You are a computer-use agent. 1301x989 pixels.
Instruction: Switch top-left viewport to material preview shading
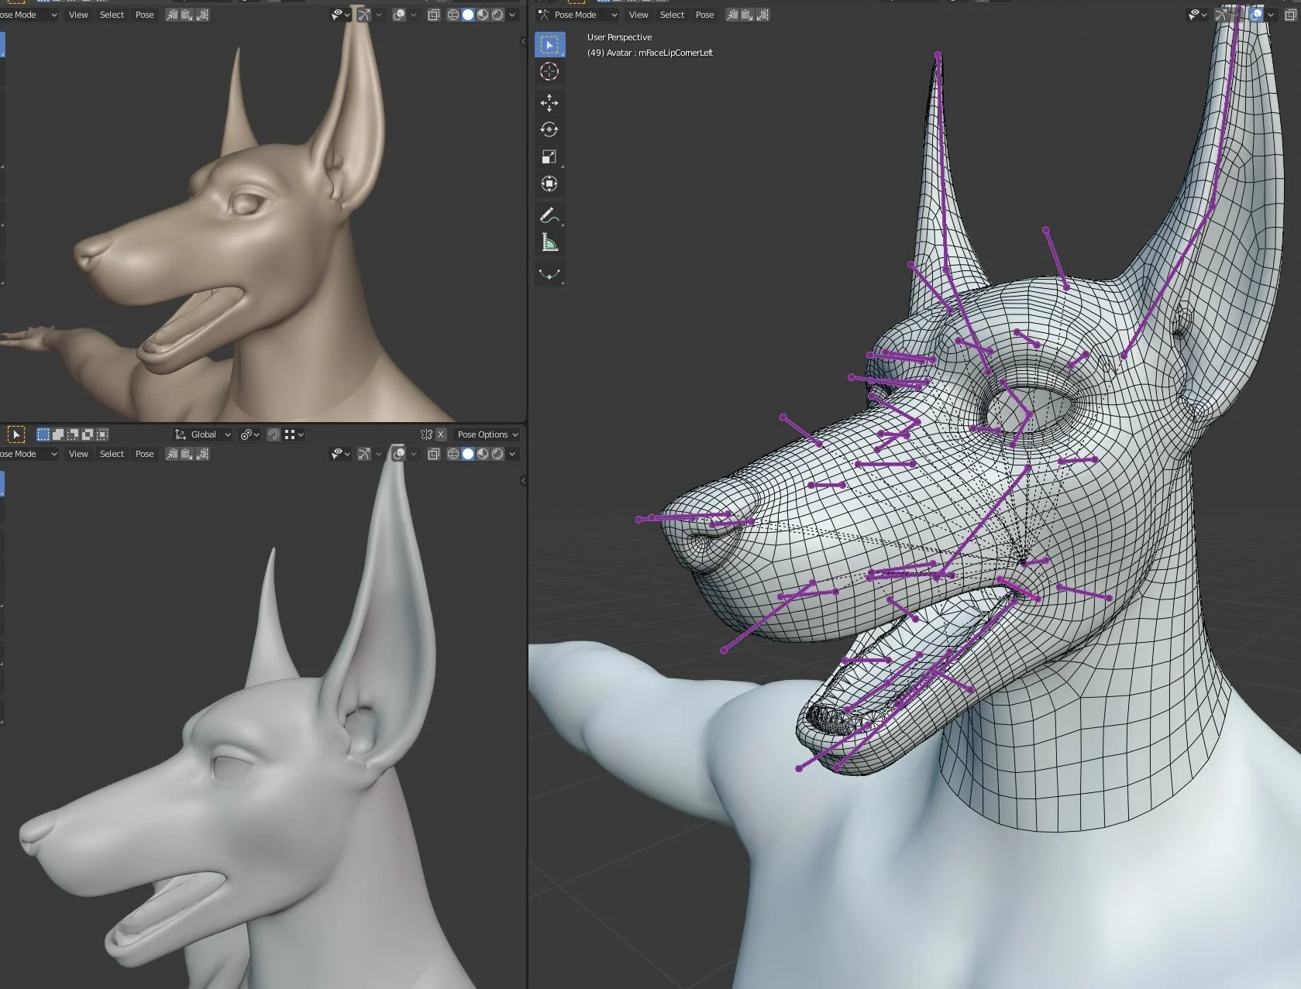[x=483, y=15]
